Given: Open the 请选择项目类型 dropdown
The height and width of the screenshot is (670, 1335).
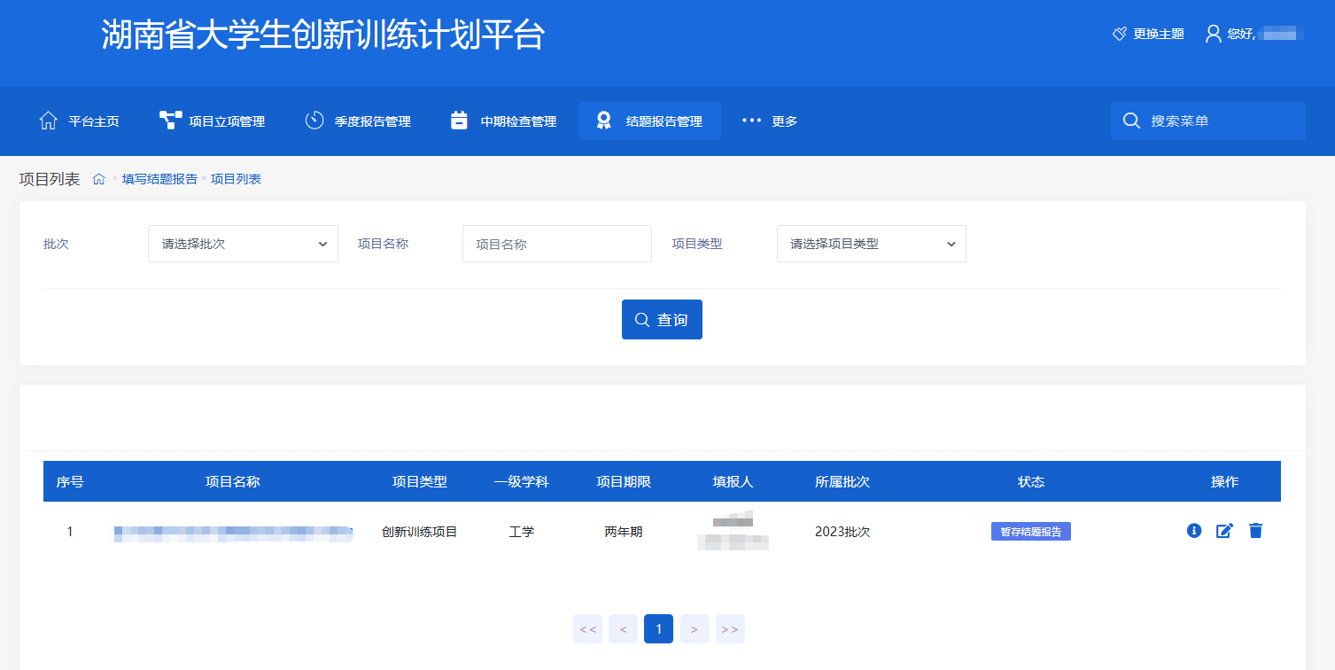Looking at the screenshot, I should click(870, 243).
